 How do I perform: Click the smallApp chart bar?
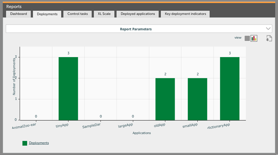point(197,99)
